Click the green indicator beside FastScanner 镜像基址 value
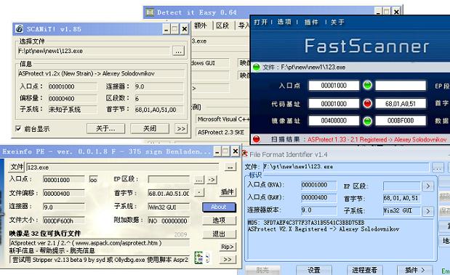This screenshot has height=275, width=450. pos(367,121)
